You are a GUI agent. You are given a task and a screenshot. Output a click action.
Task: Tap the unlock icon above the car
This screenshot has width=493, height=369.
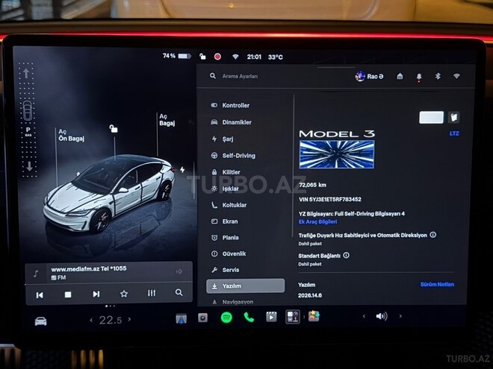[114, 128]
